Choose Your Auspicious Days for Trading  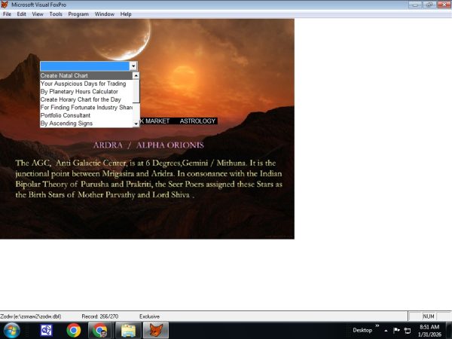(x=83, y=84)
